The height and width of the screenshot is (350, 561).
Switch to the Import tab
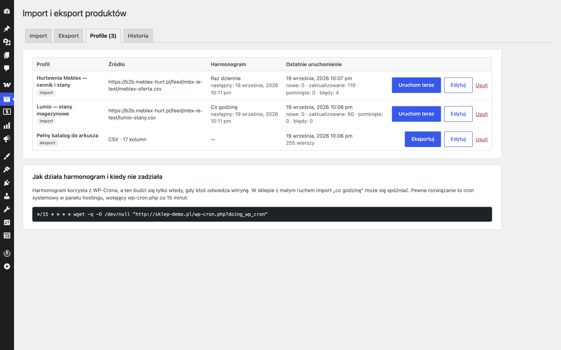(38, 36)
